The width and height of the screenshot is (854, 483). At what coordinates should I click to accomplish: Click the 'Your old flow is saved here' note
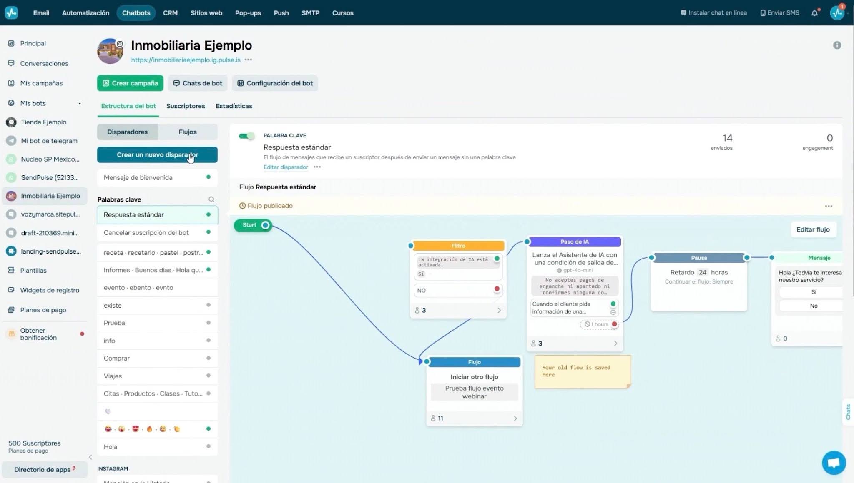point(583,371)
